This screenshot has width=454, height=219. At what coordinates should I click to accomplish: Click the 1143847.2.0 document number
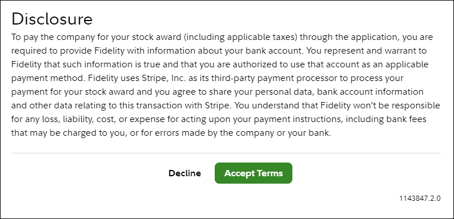(420, 198)
